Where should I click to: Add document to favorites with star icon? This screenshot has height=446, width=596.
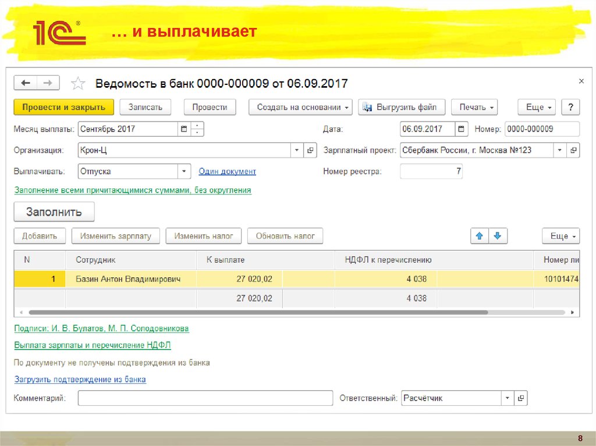(x=77, y=84)
